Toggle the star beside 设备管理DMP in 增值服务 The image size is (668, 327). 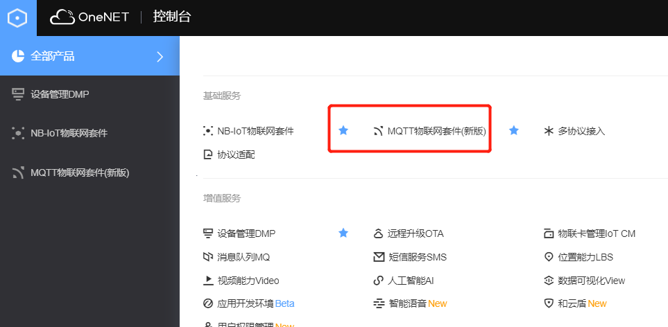click(343, 233)
